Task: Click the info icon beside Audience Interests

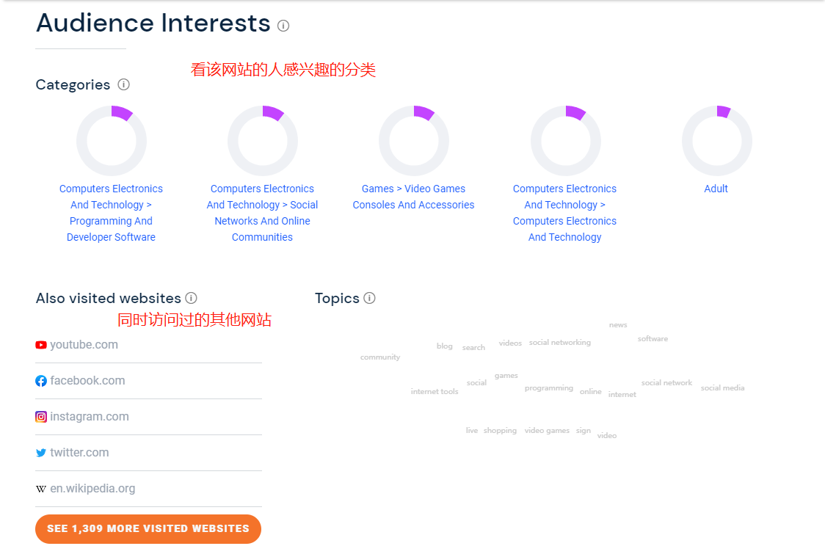Action: point(283,26)
